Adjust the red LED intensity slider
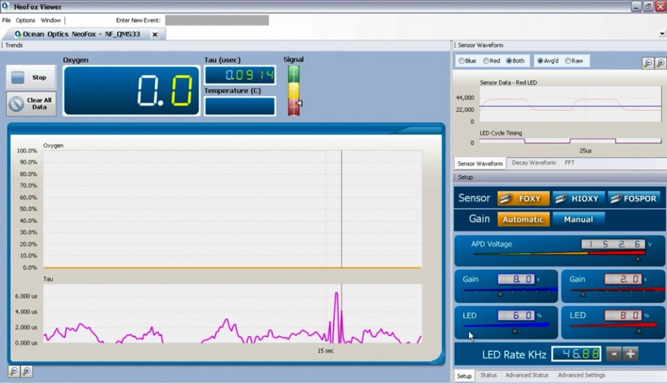The image size is (667, 384). click(x=639, y=331)
